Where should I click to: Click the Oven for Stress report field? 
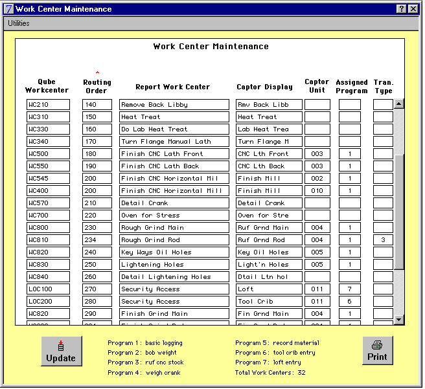[x=174, y=216]
